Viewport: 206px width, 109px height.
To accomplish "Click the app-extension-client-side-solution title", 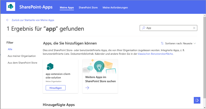I will click(58, 76).
